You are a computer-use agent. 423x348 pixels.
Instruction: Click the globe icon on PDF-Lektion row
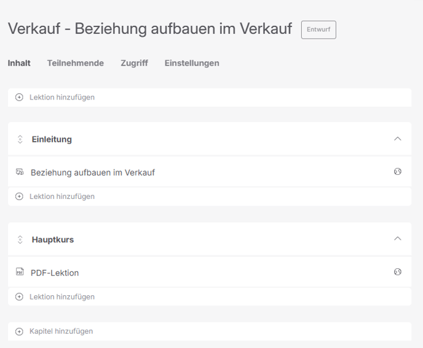pyautogui.click(x=398, y=272)
